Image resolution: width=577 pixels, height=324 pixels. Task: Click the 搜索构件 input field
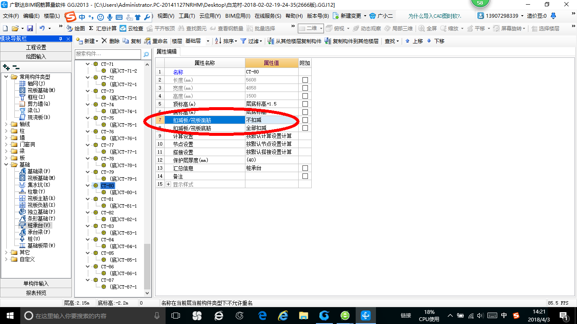[108, 54]
